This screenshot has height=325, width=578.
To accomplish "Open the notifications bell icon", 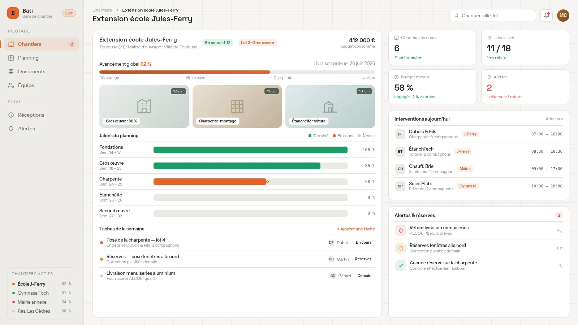I will click(547, 16).
